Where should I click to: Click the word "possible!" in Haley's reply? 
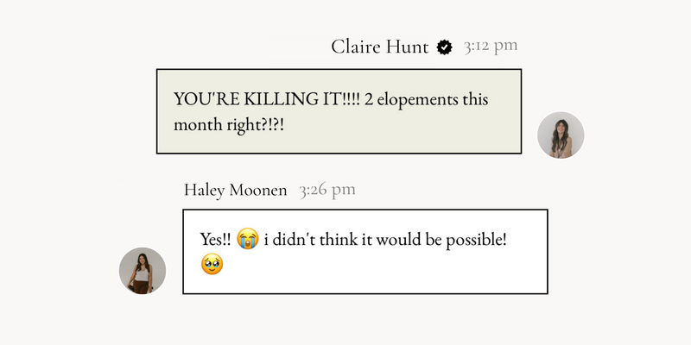tap(476, 241)
